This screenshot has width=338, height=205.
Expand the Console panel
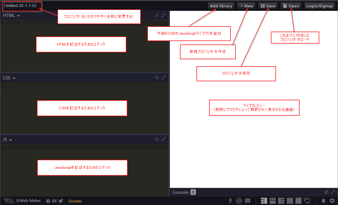pyautogui.click(x=333, y=192)
